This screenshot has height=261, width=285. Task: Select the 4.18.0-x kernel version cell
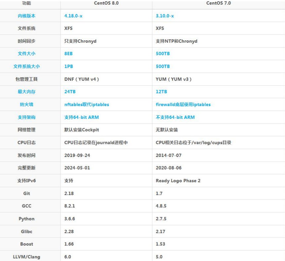point(73,16)
